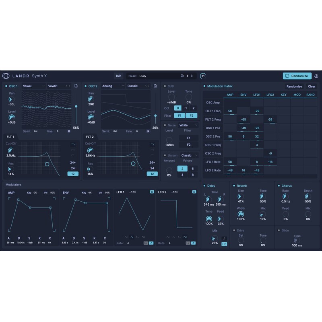Viewport: 322px width, 322px height.
Task: Toggle the Unison section on
Action: [165, 155]
